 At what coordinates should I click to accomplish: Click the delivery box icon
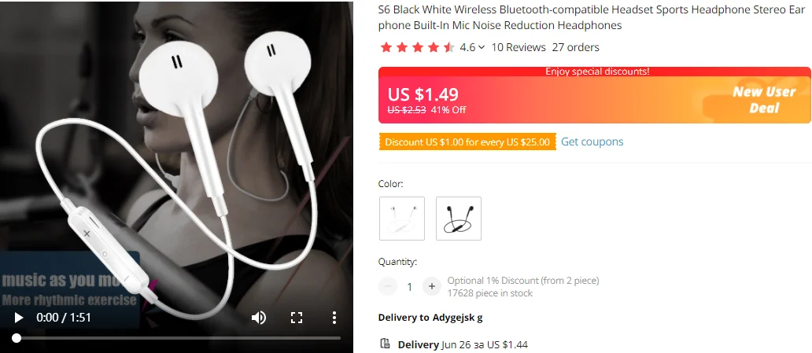(x=384, y=343)
